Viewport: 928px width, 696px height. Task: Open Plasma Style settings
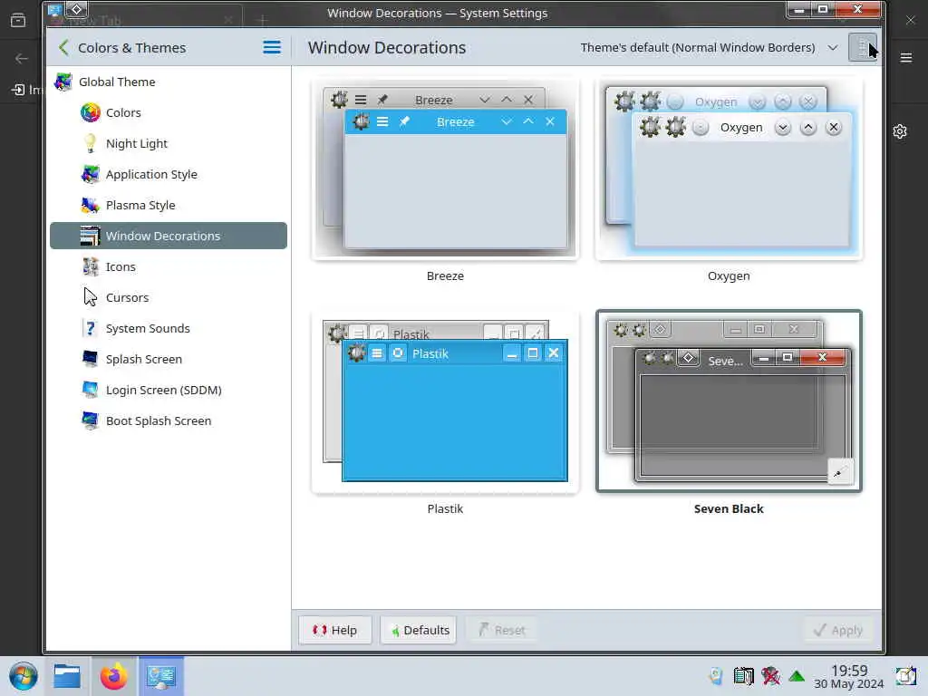pyautogui.click(x=169, y=205)
